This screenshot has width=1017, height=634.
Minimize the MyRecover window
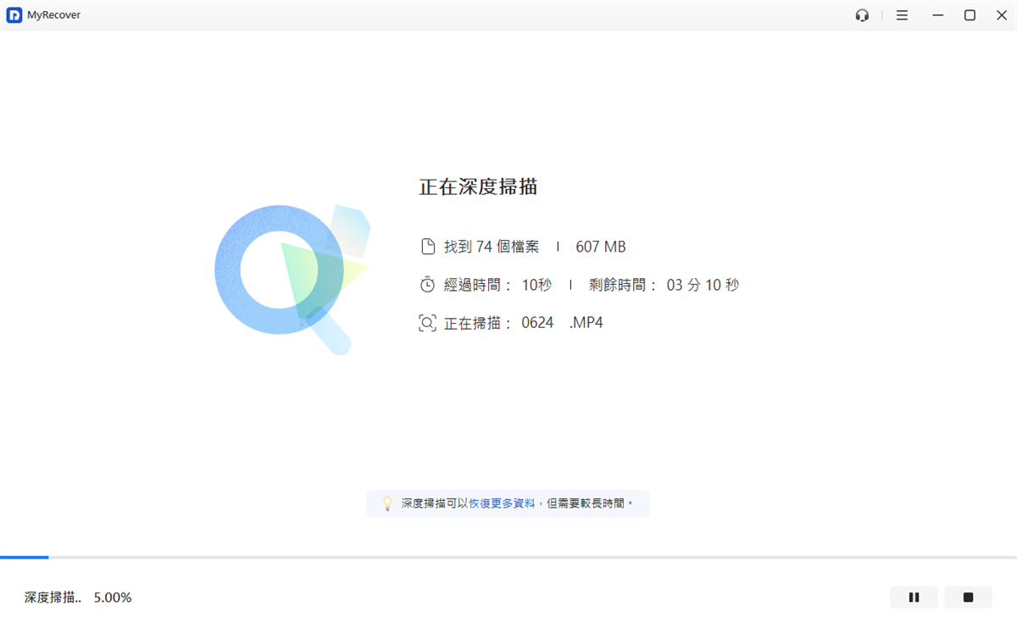(x=937, y=15)
